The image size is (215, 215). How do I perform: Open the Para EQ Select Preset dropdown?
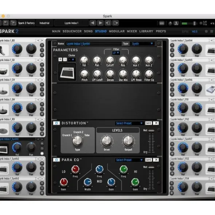(x=129, y=160)
